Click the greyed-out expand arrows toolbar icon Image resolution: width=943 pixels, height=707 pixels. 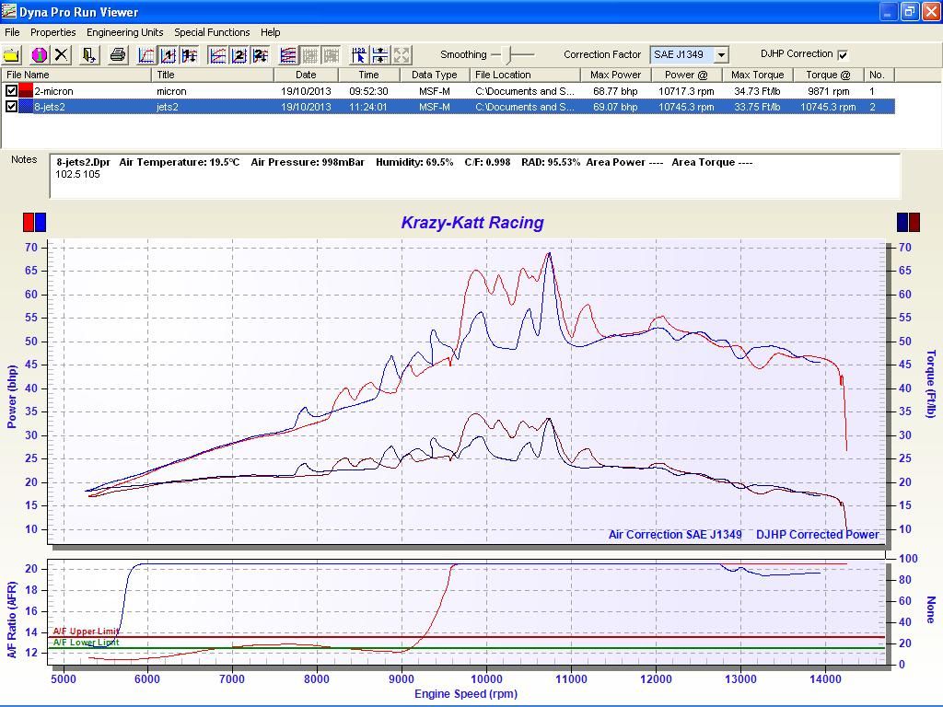point(402,55)
